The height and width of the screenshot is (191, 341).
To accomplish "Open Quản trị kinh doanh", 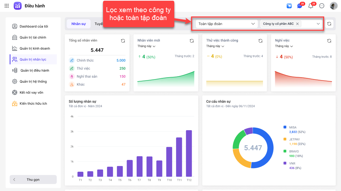I will click(x=33, y=48).
